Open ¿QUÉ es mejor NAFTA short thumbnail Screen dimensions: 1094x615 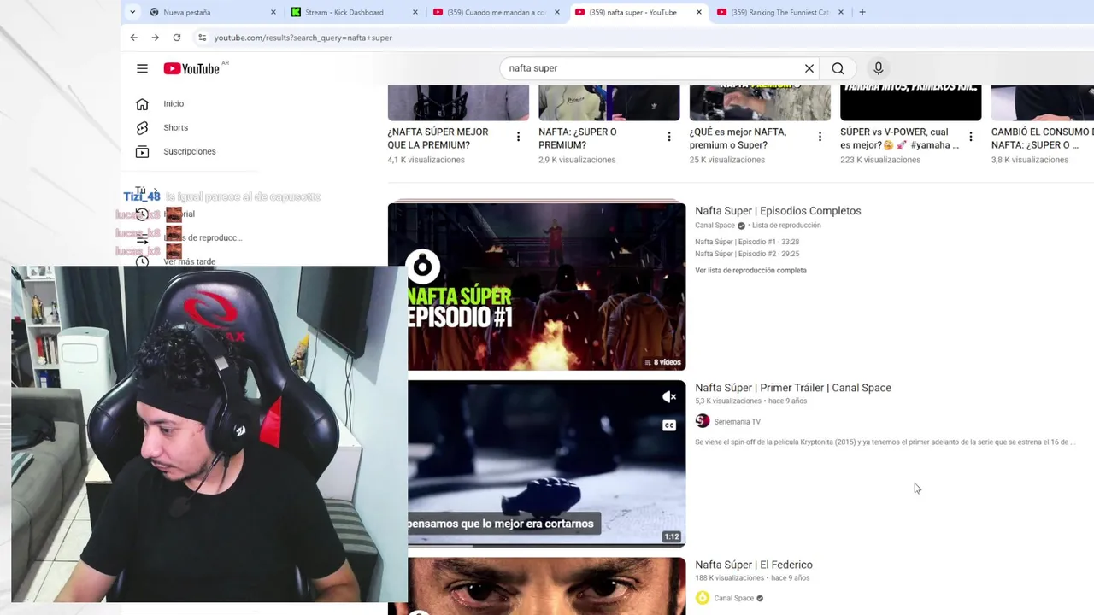pos(760,102)
